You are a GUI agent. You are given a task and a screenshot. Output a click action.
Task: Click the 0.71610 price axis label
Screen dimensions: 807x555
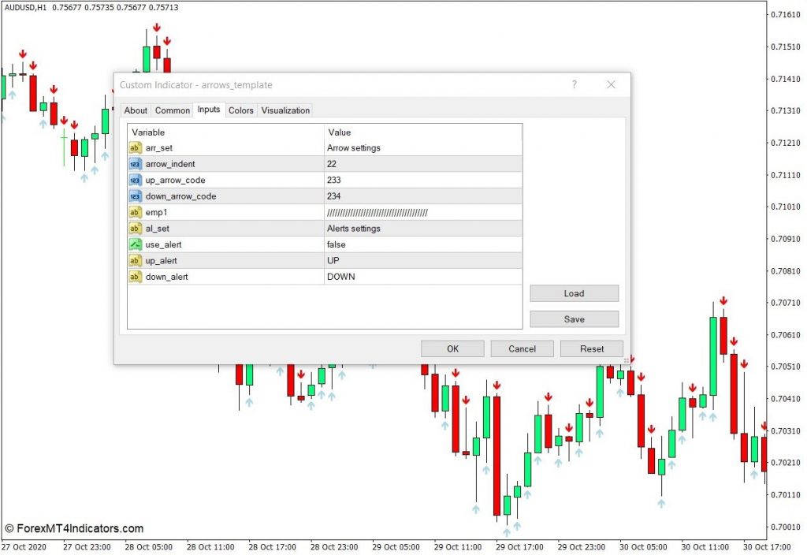(786, 14)
